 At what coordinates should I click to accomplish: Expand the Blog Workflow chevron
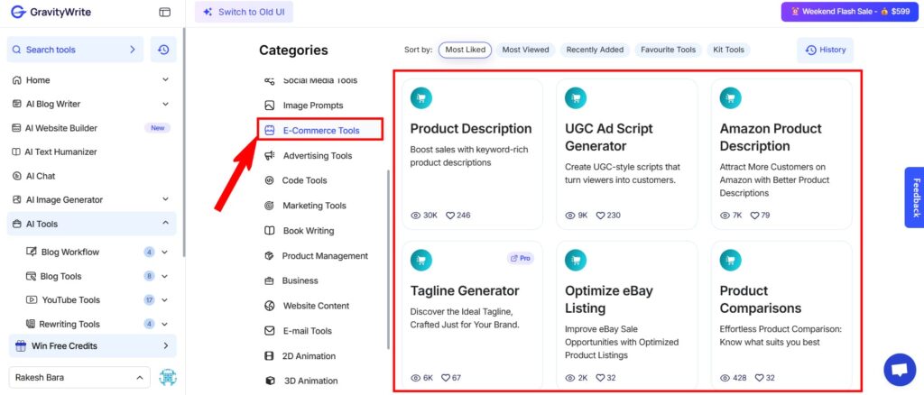point(164,252)
